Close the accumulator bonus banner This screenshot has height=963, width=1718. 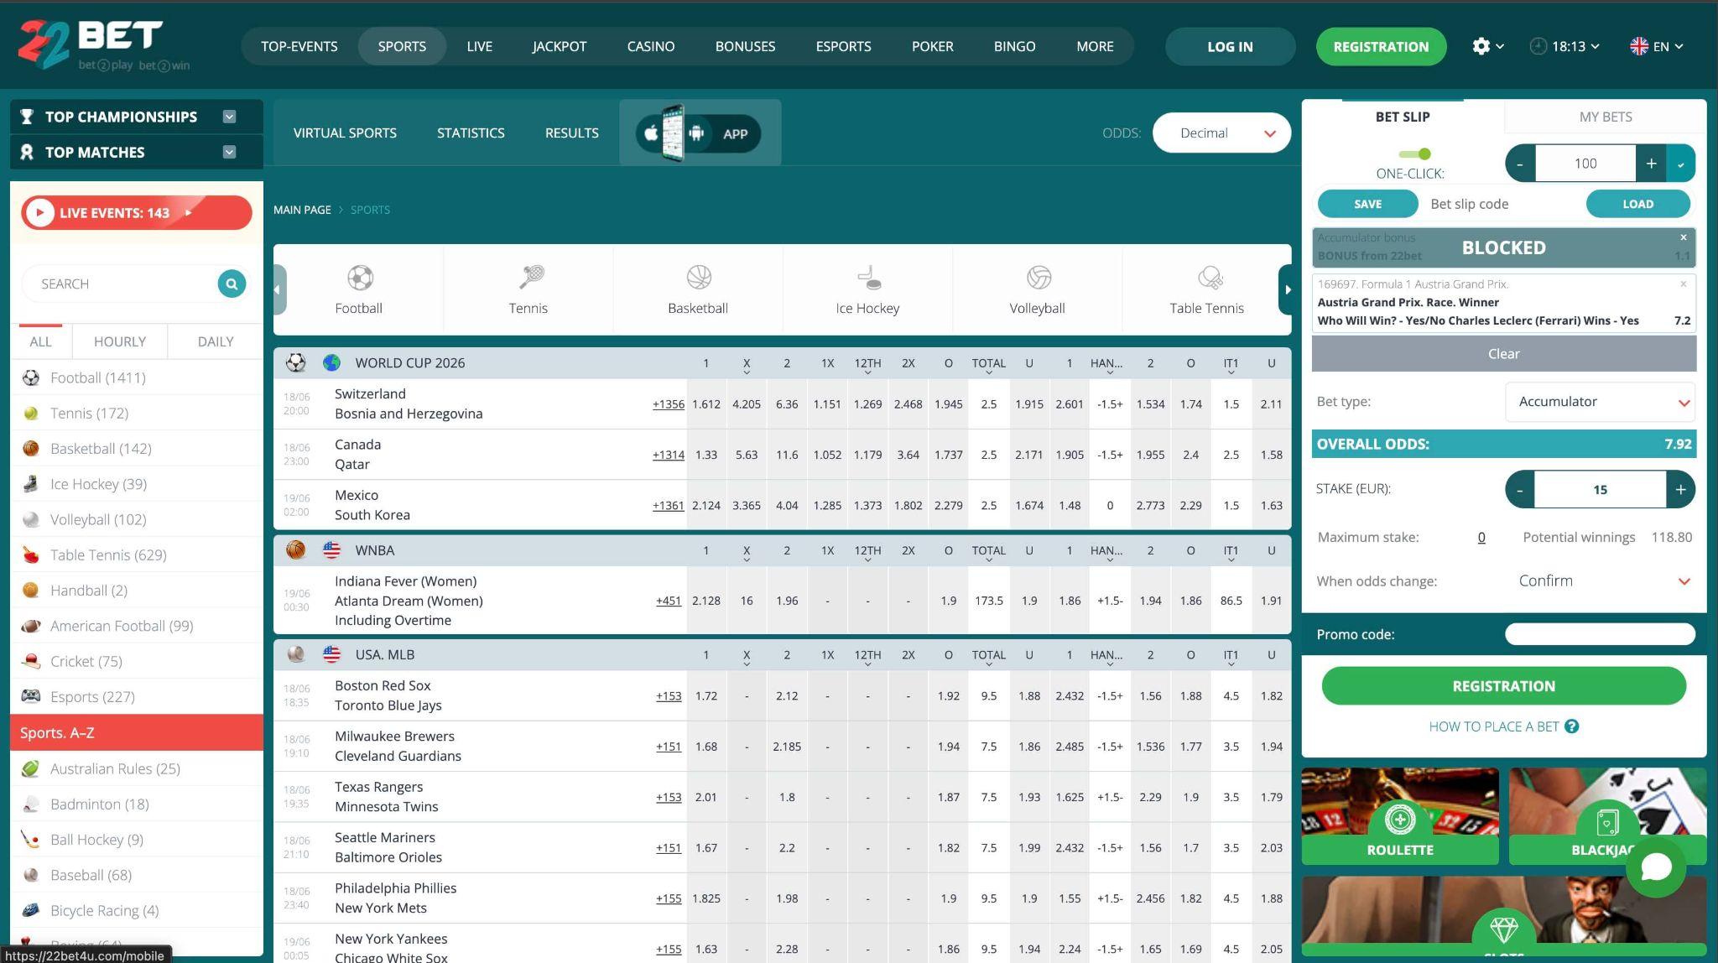tap(1683, 237)
